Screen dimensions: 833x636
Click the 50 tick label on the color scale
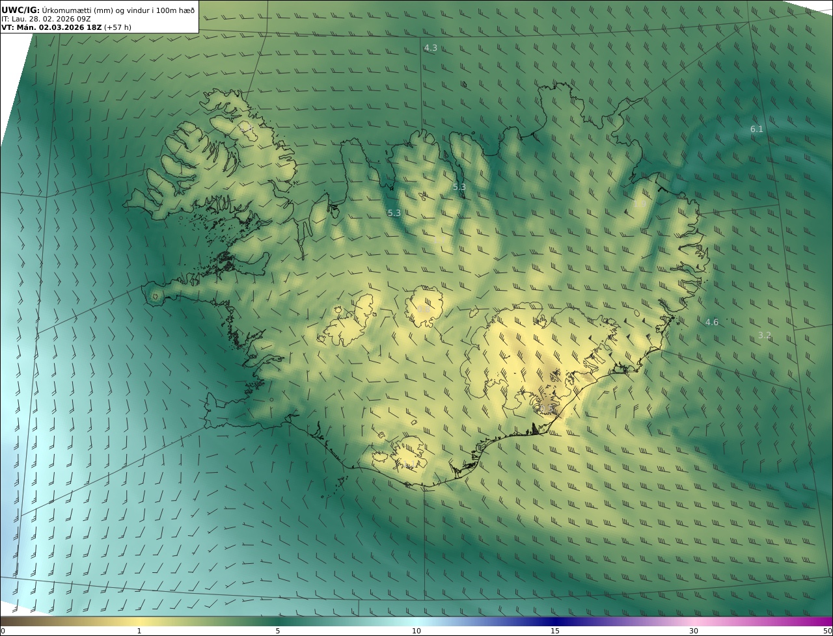[x=827, y=631]
